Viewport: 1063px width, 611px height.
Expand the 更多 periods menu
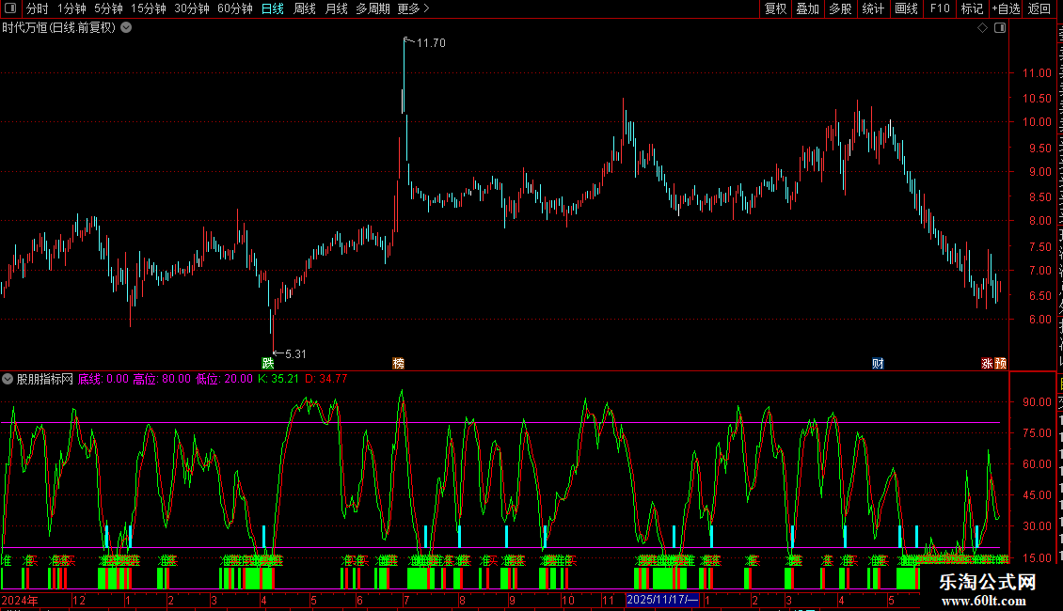413,8
